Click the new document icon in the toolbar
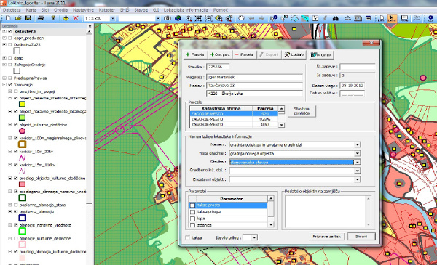Viewport: 437px width, 265px height. pyautogui.click(x=8, y=18)
